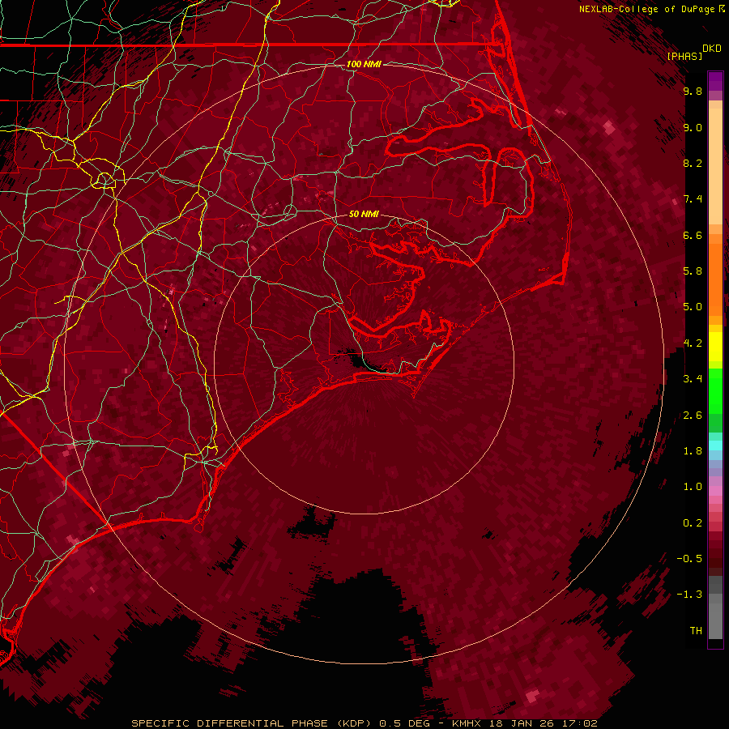Viewport: 729px width, 729px height.
Task: Select the 1.8 scale value
Action: click(693, 451)
